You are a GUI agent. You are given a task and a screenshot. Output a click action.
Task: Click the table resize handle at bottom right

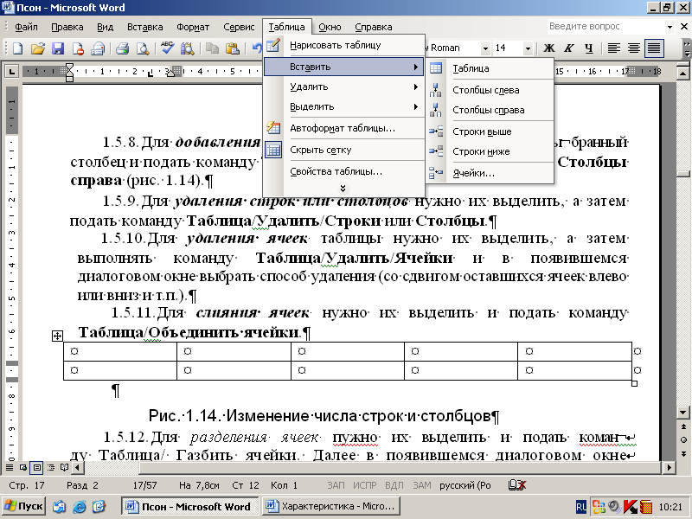click(635, 383)
